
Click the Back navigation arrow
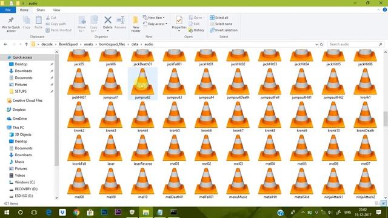pyautogui.click(x=5, y=44)
